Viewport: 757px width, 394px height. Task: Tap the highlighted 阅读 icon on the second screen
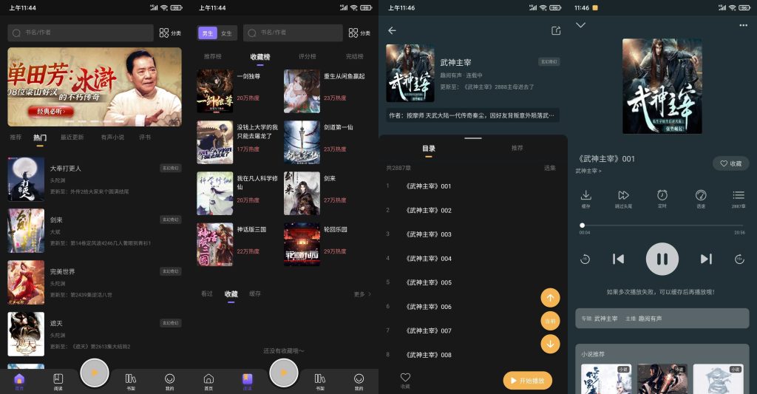247,381
